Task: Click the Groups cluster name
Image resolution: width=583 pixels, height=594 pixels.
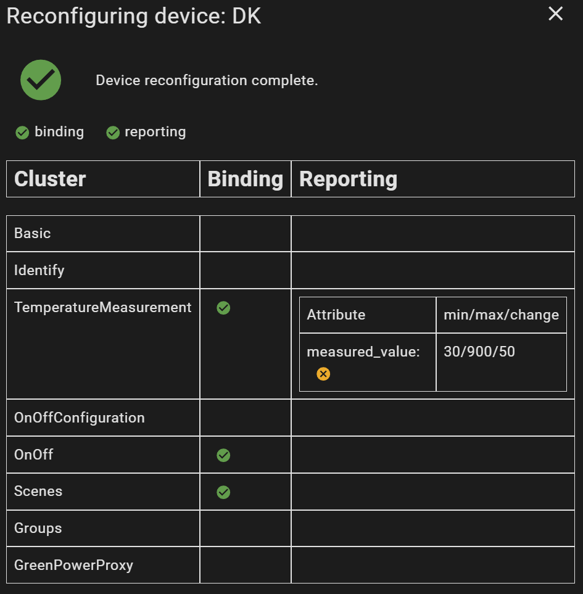Action: tap(38, 528)
